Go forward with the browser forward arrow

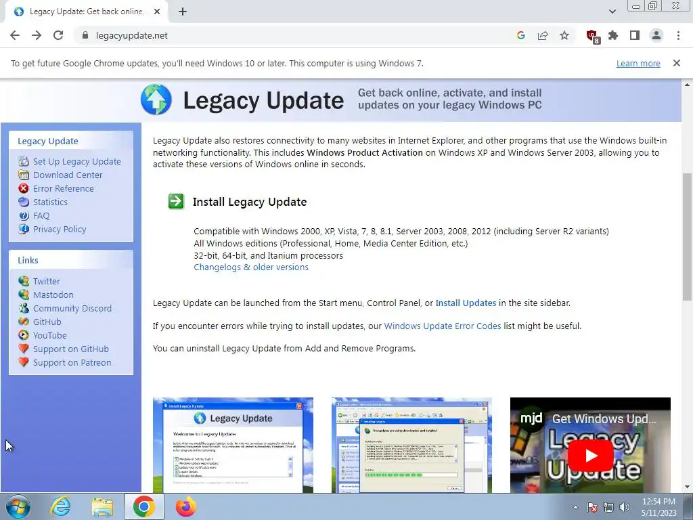pos(37,35)
